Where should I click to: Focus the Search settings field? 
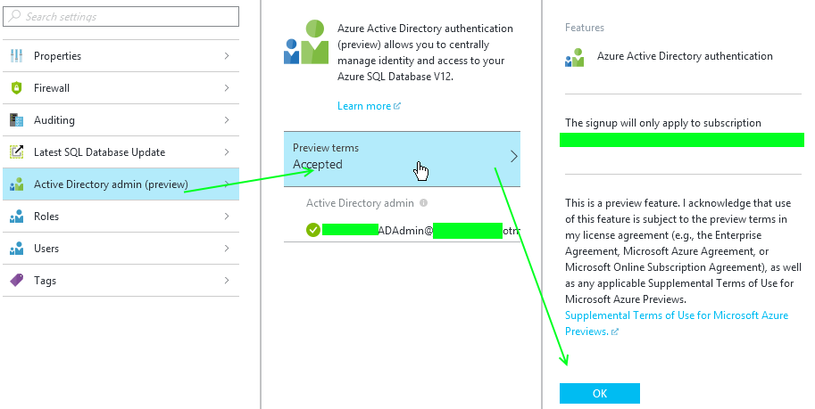click(x=121, y=16)
